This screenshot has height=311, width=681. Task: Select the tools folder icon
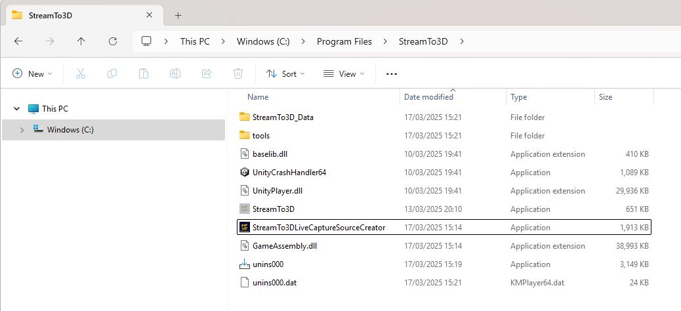coord(245,136)
